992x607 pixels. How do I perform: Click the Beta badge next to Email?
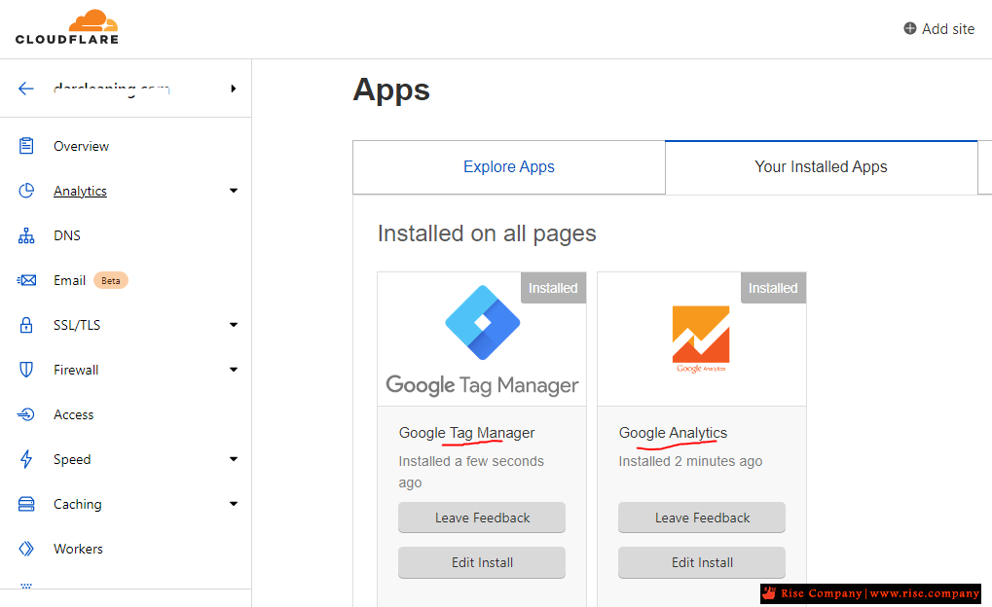[111, 281]
